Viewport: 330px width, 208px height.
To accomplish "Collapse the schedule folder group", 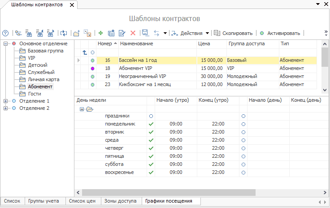I will [x=82, y=109].
